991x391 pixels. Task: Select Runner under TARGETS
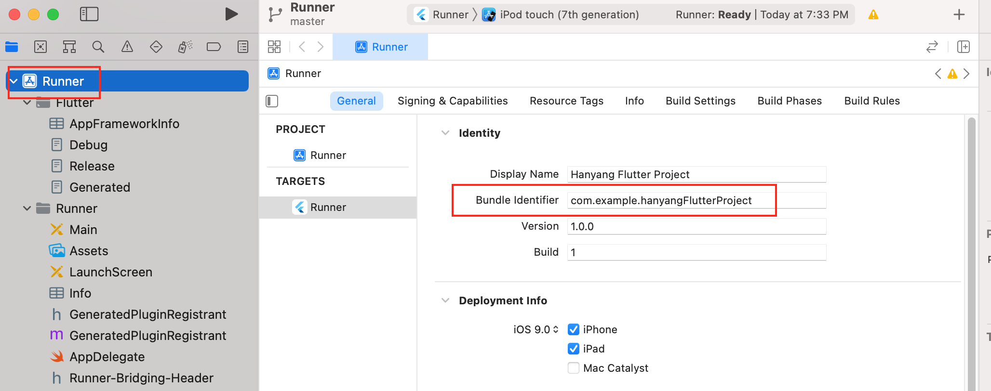click(338, 207)
